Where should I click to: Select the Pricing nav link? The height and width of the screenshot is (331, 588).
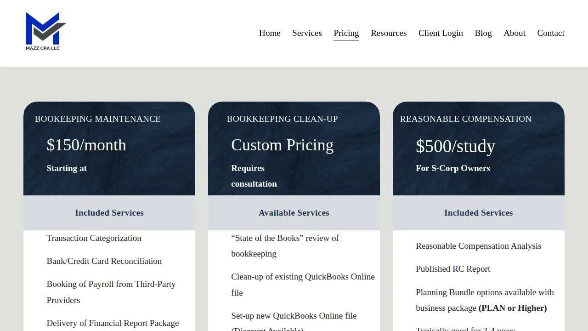tap(346, 33)
